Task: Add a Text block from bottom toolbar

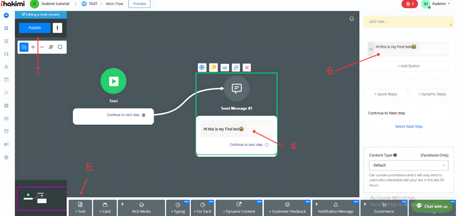Action: pyautogui.click(x=80, y=208)
